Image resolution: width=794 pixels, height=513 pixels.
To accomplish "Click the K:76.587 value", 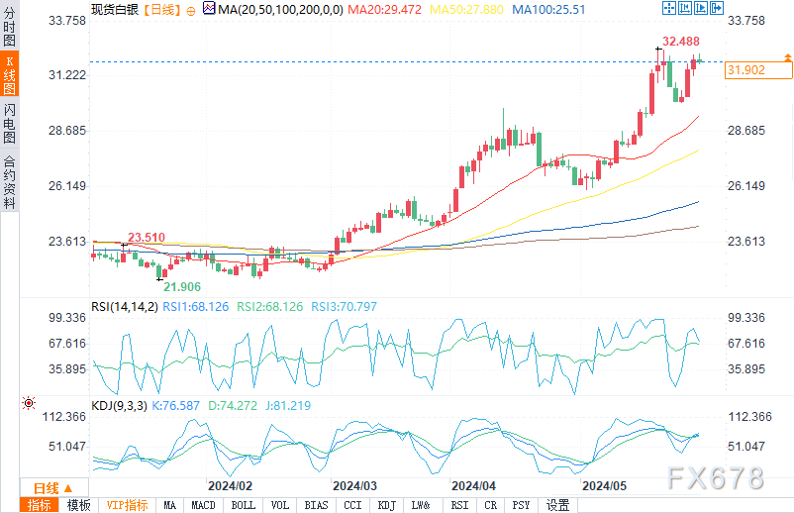I will pos(175,406).
